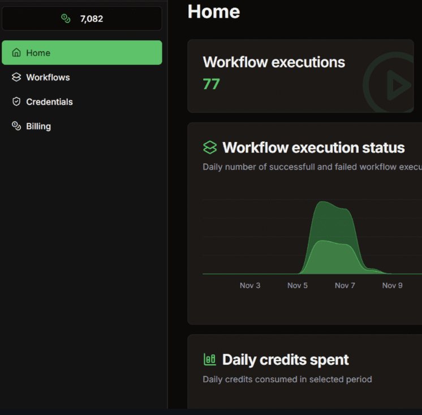Screen dimensions: 422x415
Task: Click the bar chart icon beside Daily credits spent
Action: click(x=210, y=360)
